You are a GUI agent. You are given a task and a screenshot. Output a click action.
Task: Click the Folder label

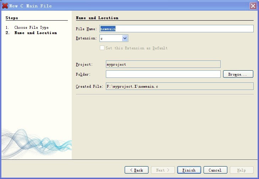point(83,74)
